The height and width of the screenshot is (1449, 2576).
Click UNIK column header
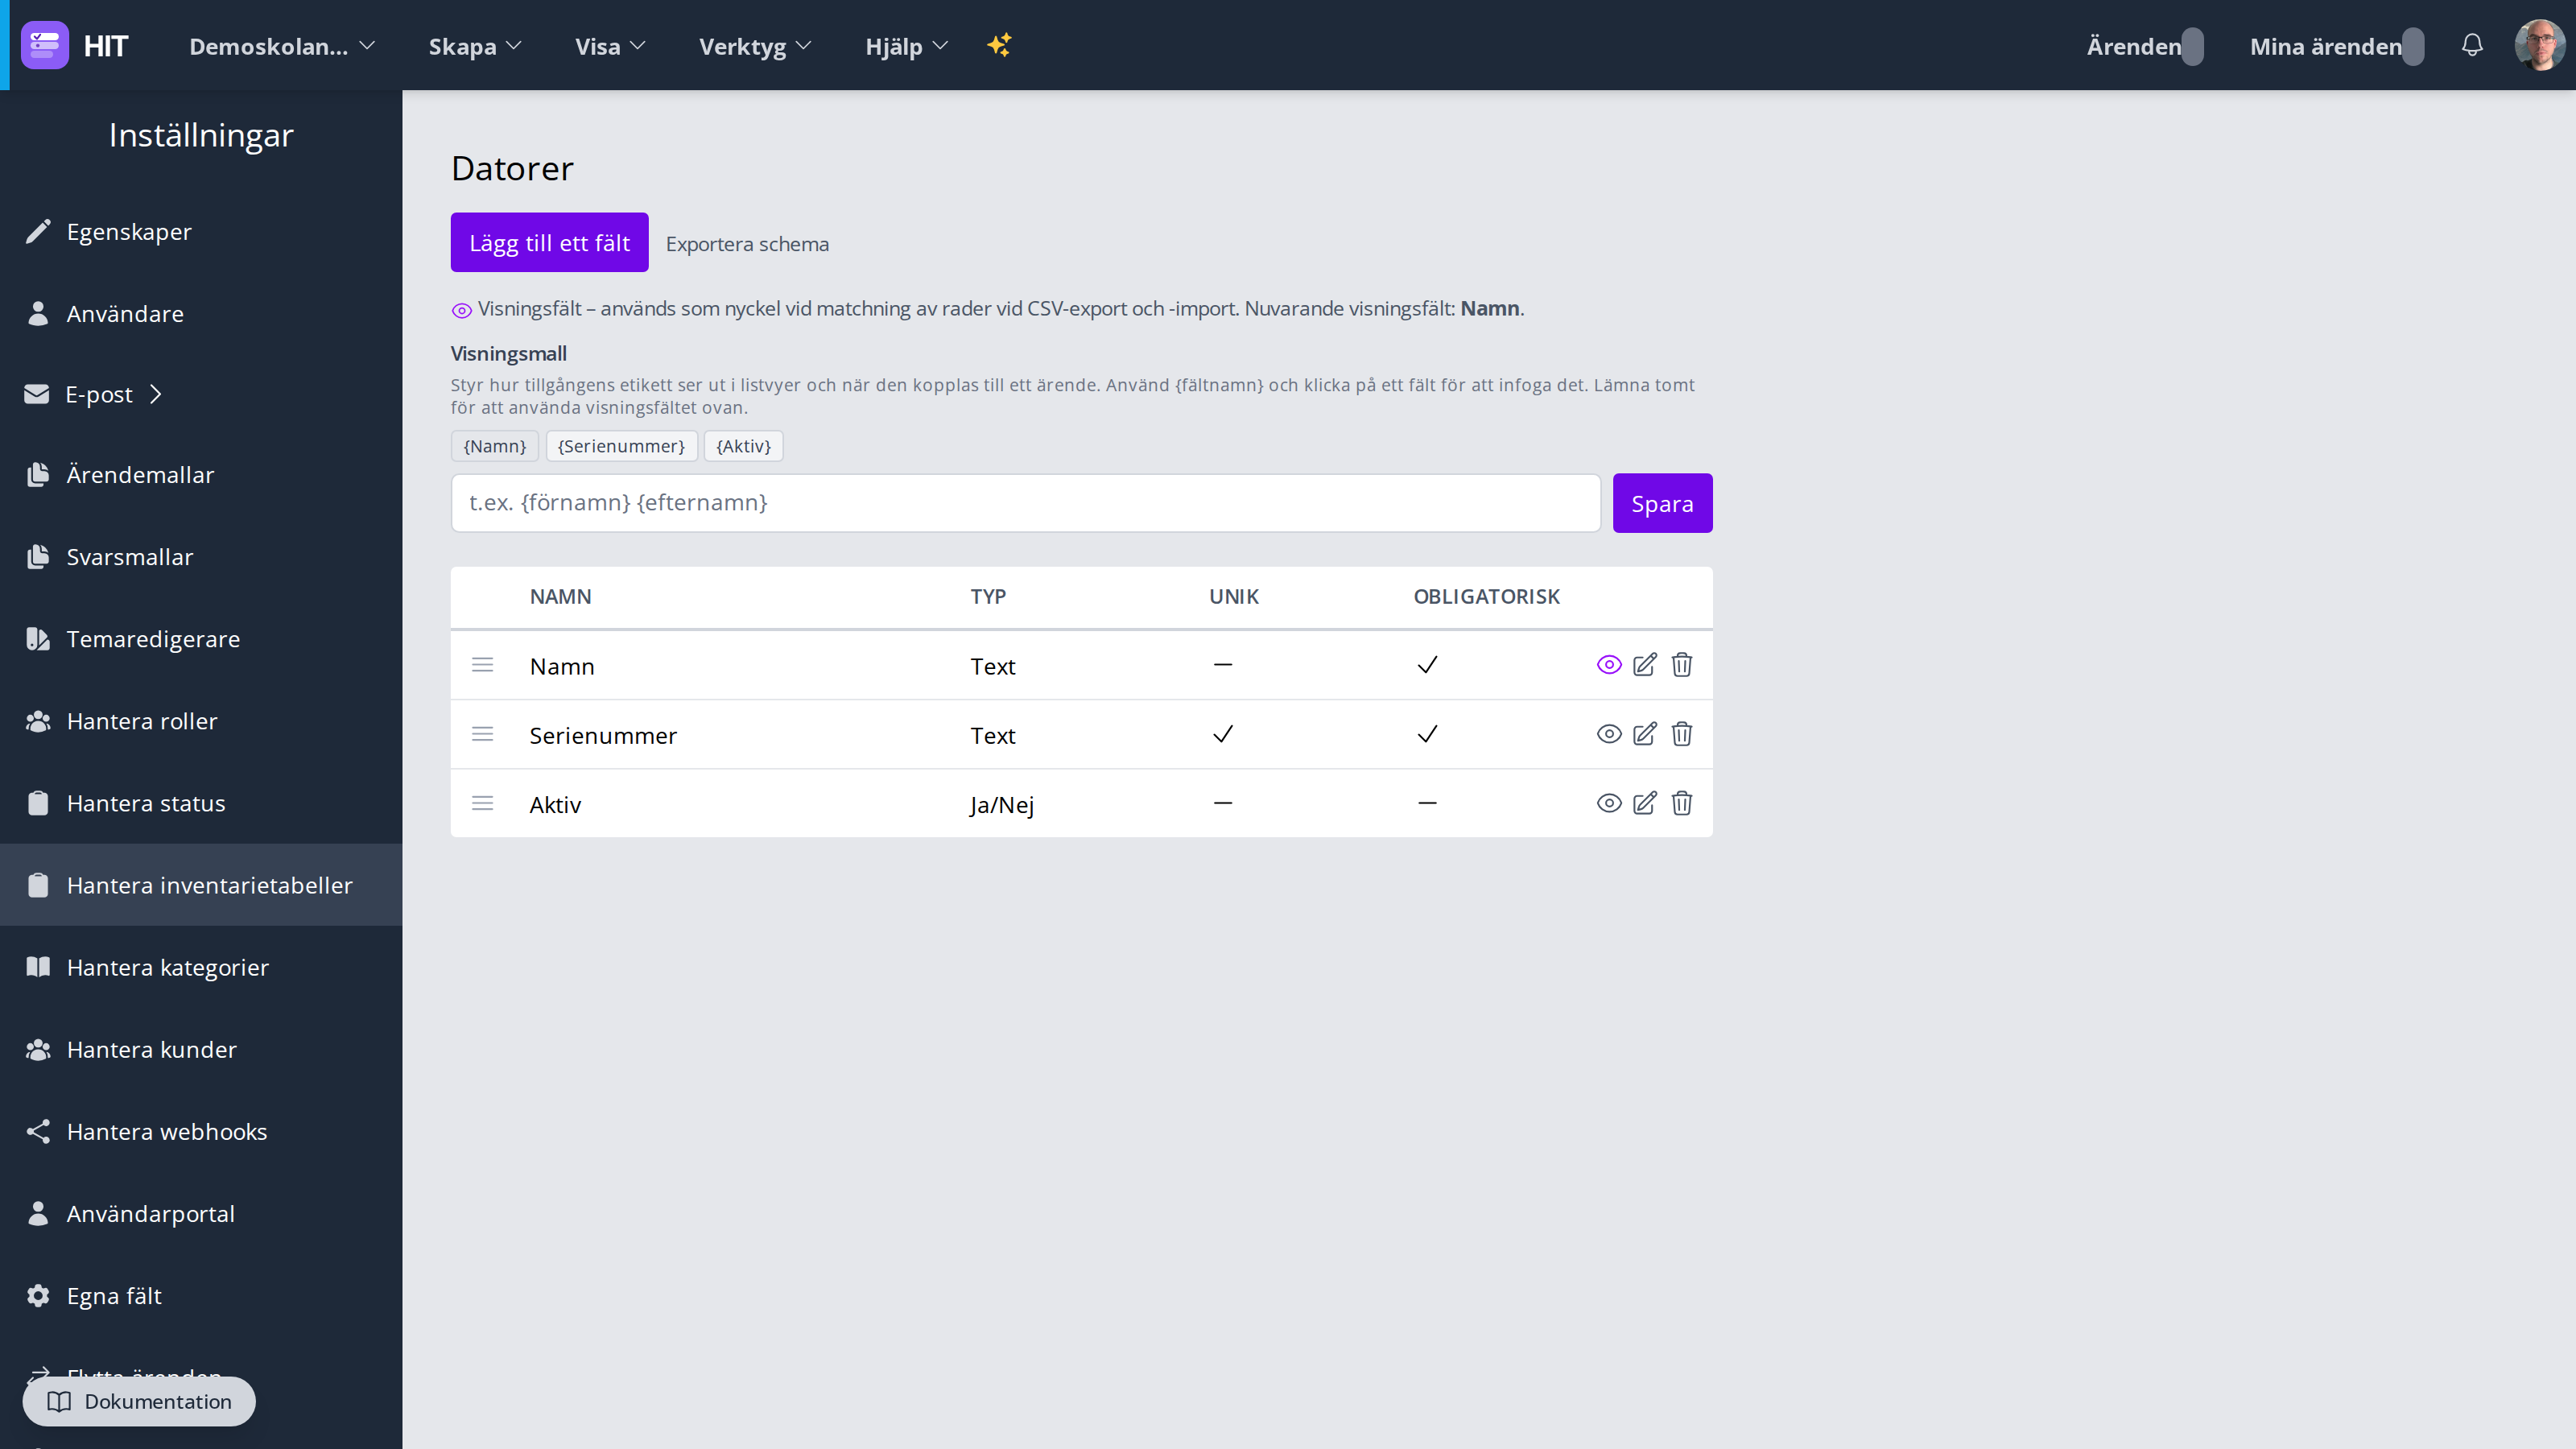pos(1234,597)
